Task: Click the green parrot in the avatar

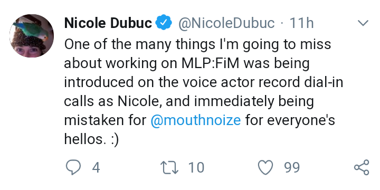Action: (x=30, y=31)
